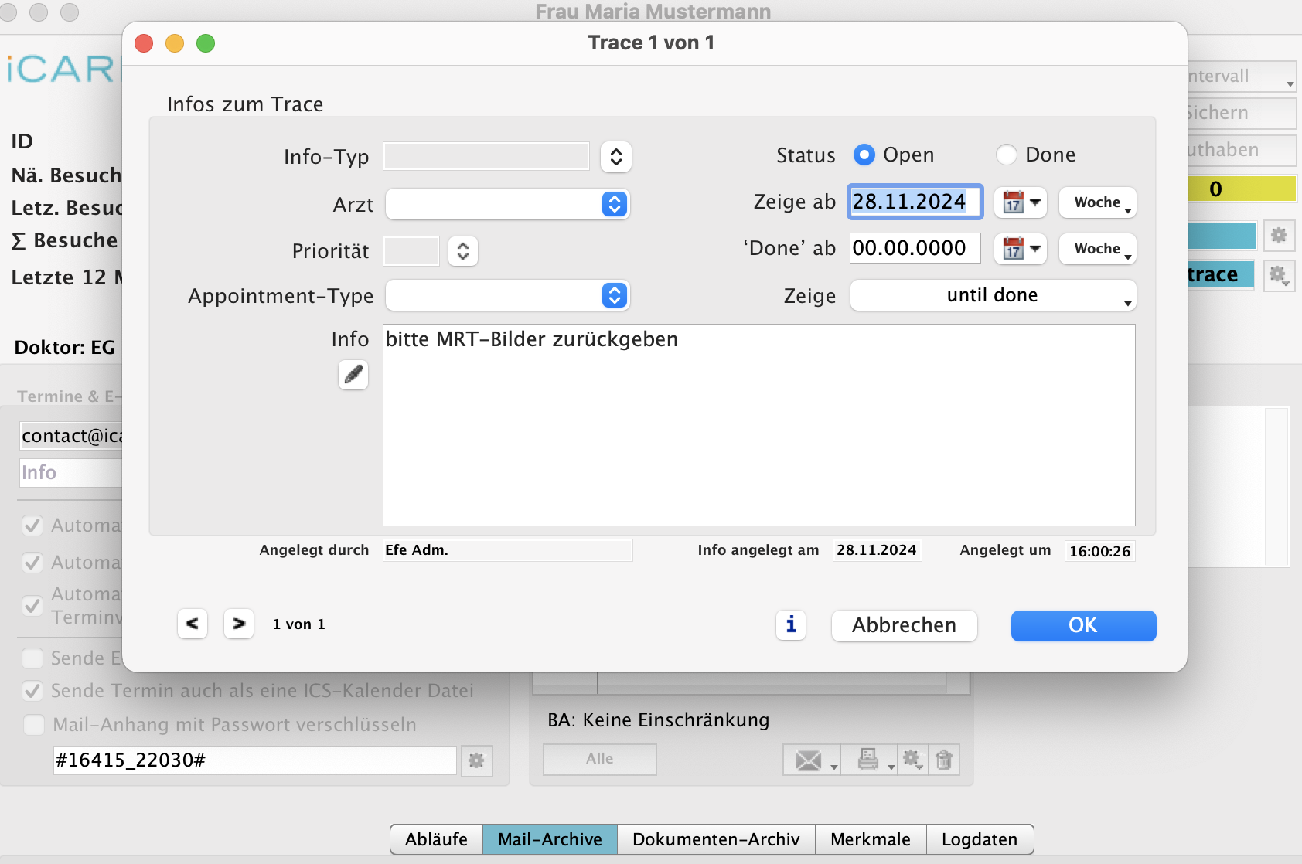Click the printer icon in bottom toolbar
Screen dimensions: 1302x864
pyautogui.click(x=868, y=760)
